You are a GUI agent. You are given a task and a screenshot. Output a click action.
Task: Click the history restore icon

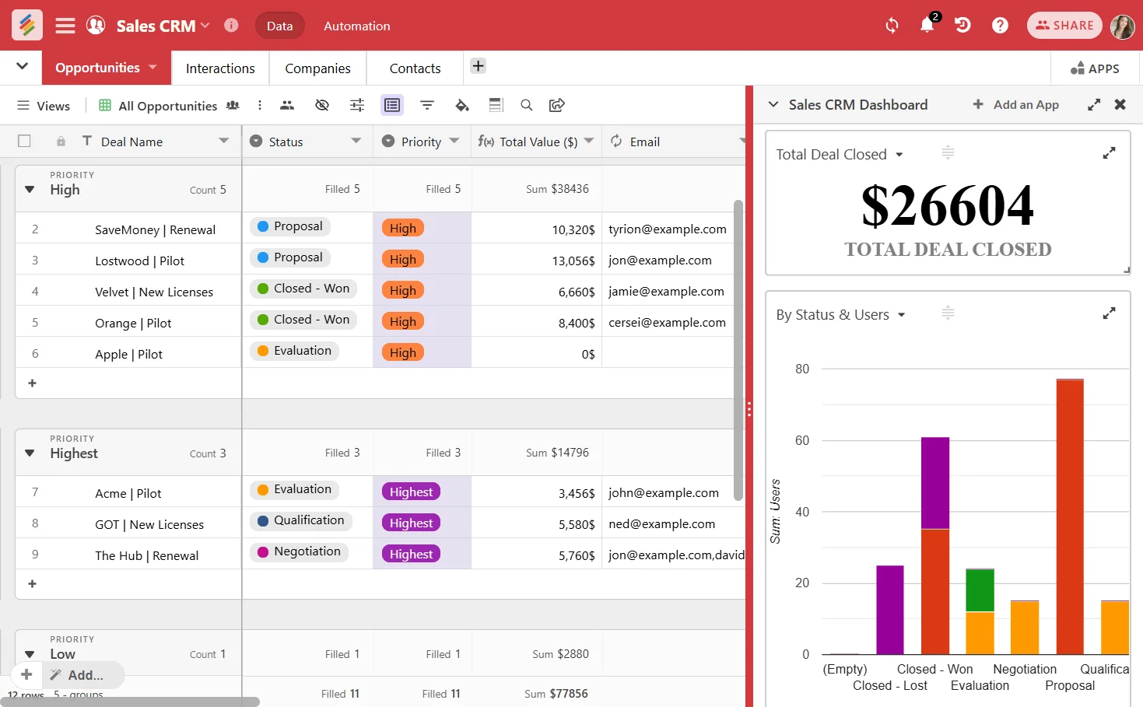962,26
